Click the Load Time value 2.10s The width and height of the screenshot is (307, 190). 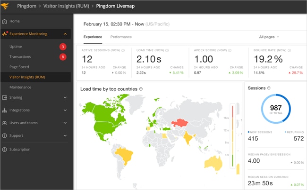click(149, 59)
